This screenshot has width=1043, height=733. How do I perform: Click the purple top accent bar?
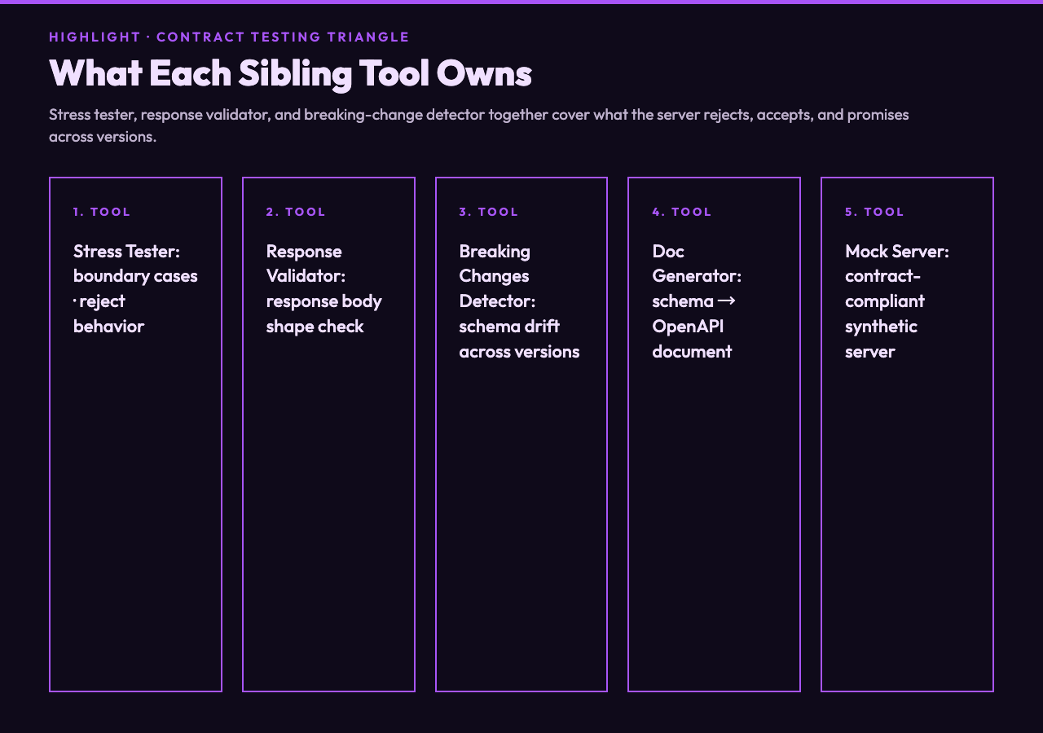(x=521, y=2)
